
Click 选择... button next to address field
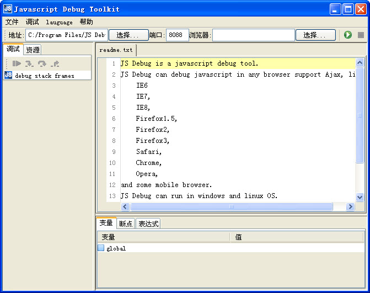[x=128, y=35]
